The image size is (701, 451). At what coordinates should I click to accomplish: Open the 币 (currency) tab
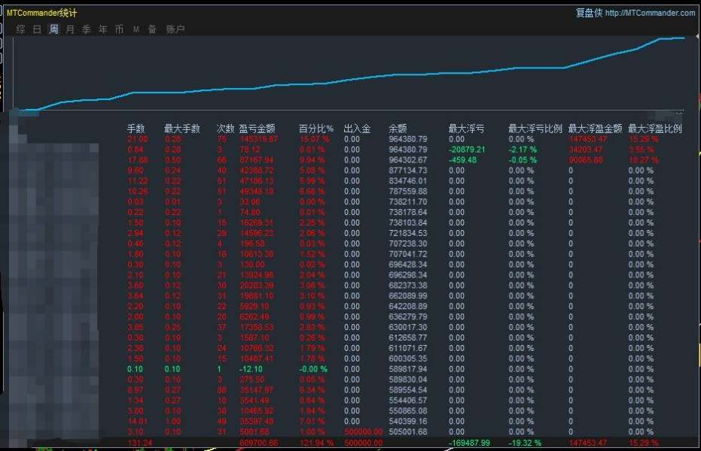click(x=120, y=29)
